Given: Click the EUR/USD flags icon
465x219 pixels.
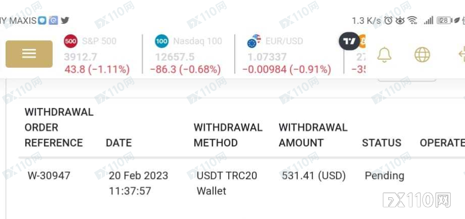Looking at the screenshot, I should (x=254, y=41).
